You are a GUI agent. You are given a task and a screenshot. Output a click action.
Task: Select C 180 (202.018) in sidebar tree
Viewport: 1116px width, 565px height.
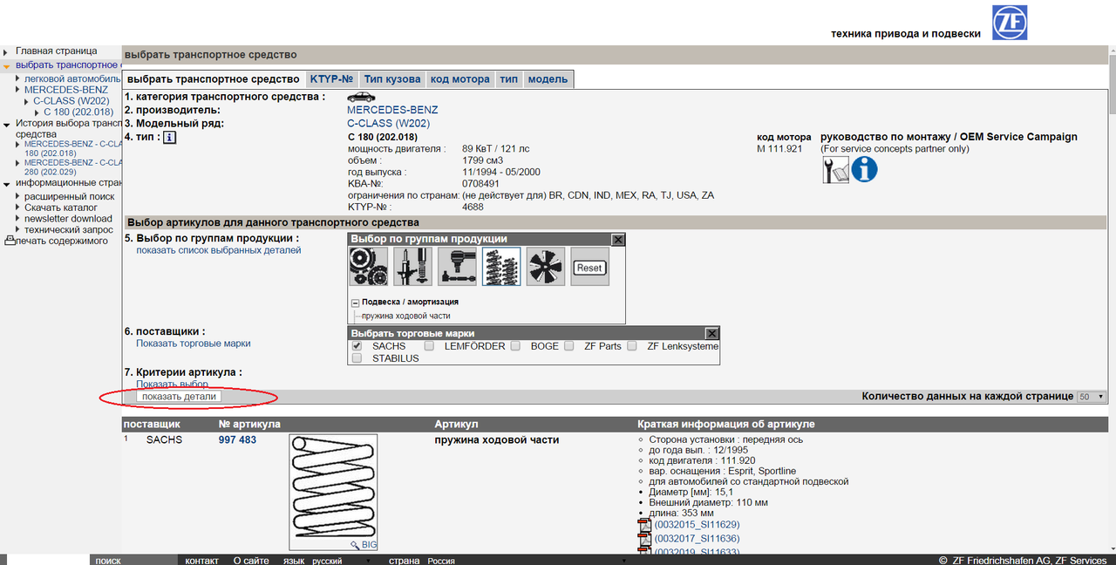pos(78,112)
